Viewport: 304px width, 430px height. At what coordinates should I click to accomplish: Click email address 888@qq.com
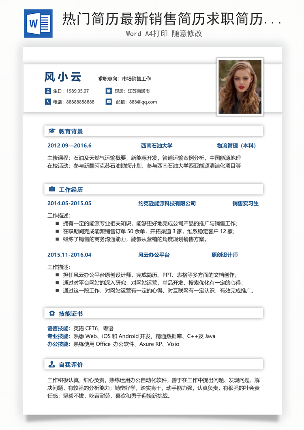143,102
